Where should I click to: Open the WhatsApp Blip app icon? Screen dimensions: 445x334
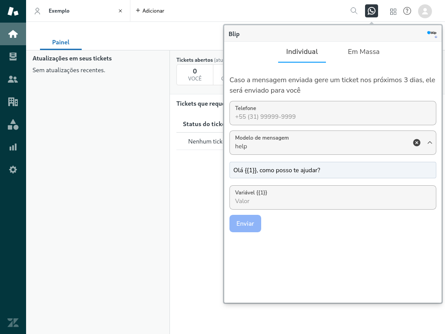point(372,11)
